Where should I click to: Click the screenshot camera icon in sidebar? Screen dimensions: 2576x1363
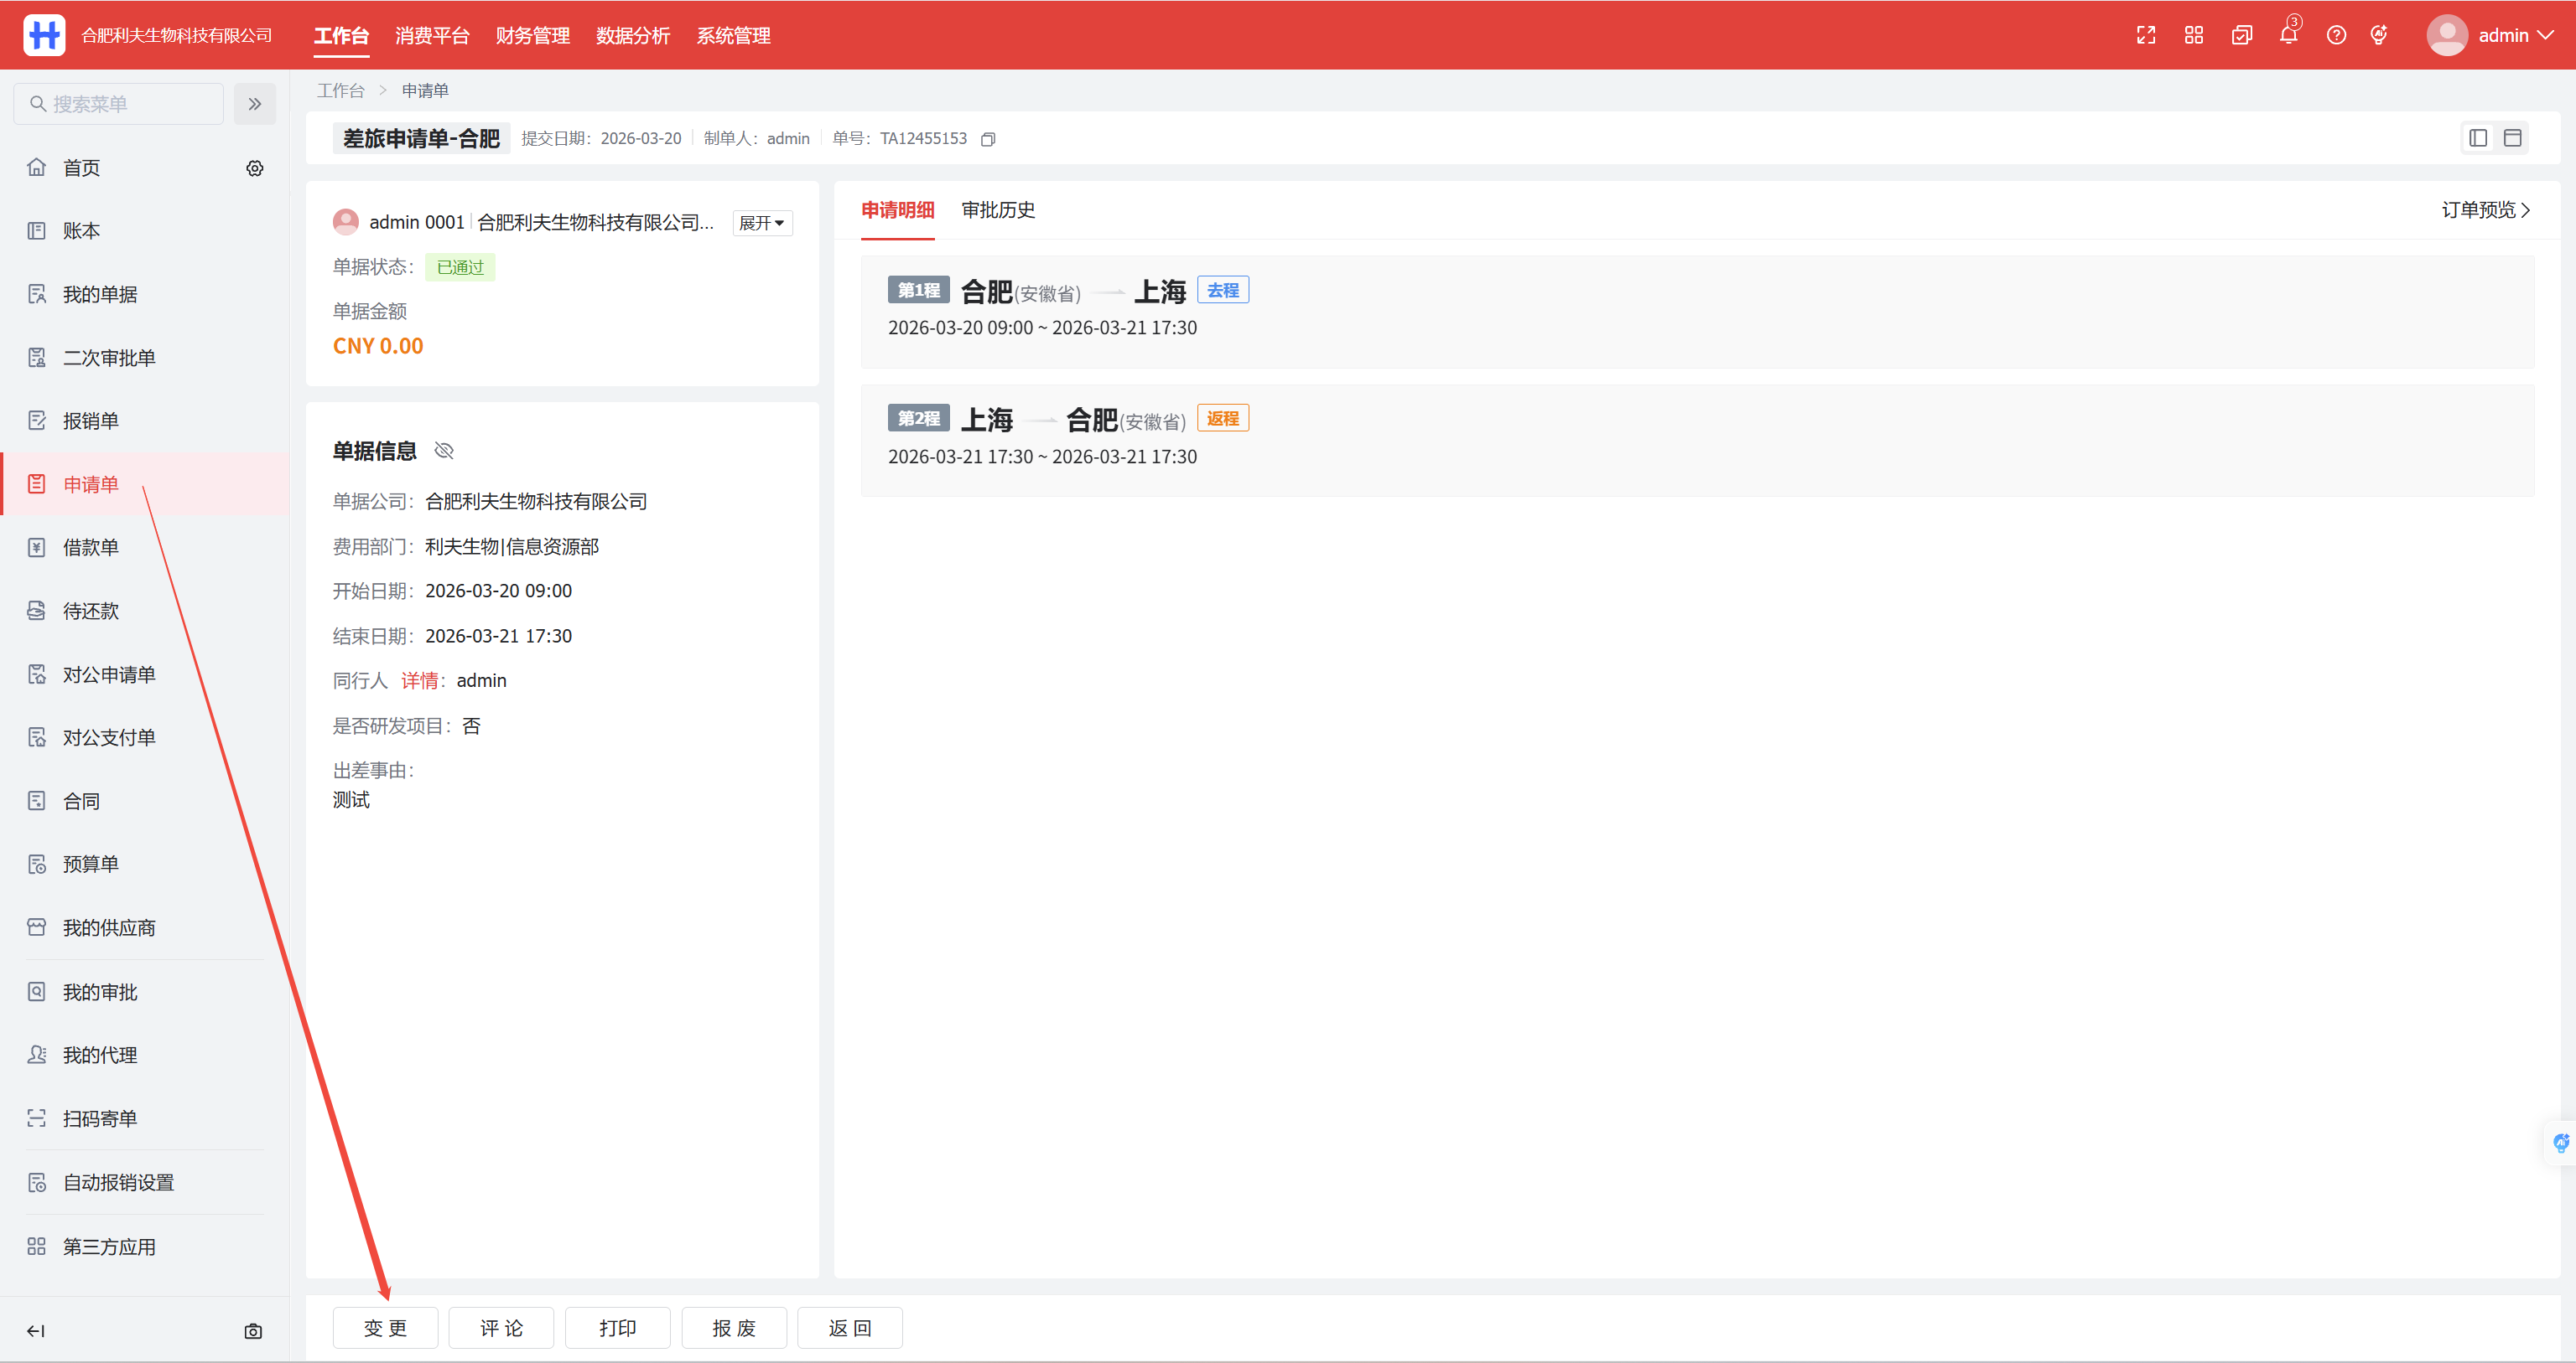click(253, 1331)
